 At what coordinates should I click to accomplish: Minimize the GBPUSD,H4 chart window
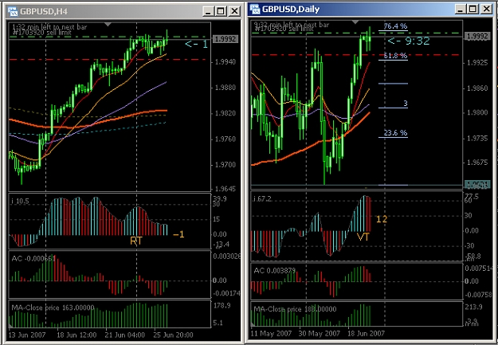click(x=208, y=12)
